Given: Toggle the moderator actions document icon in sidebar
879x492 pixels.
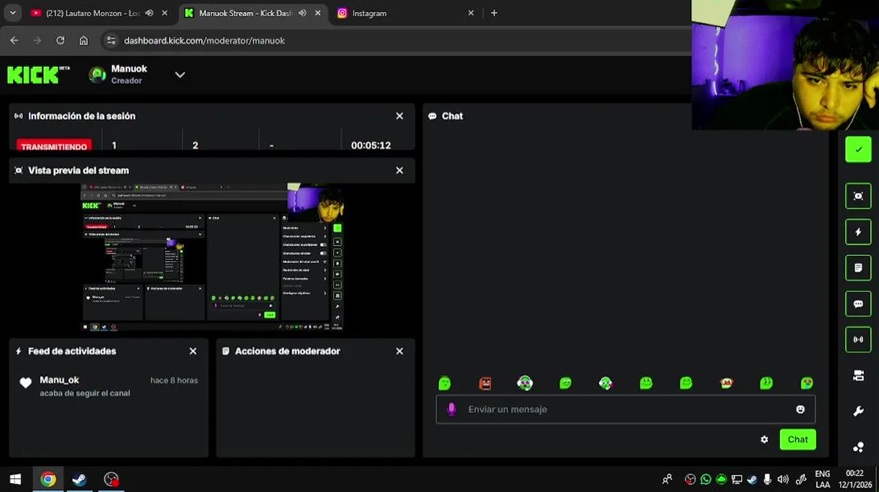Looking at the screenshot, I should tap(858, 268).
